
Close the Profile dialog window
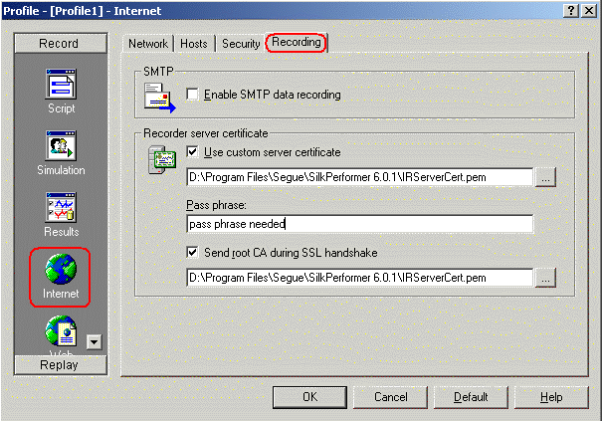(x=589, y=11)
